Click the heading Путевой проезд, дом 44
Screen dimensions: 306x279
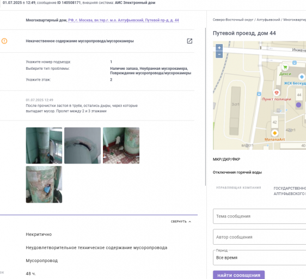244,33
